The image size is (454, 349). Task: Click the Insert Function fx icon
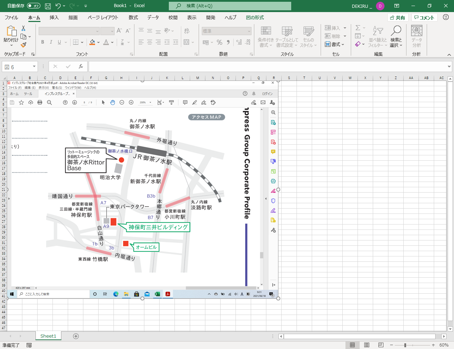(x=81, y=66)
